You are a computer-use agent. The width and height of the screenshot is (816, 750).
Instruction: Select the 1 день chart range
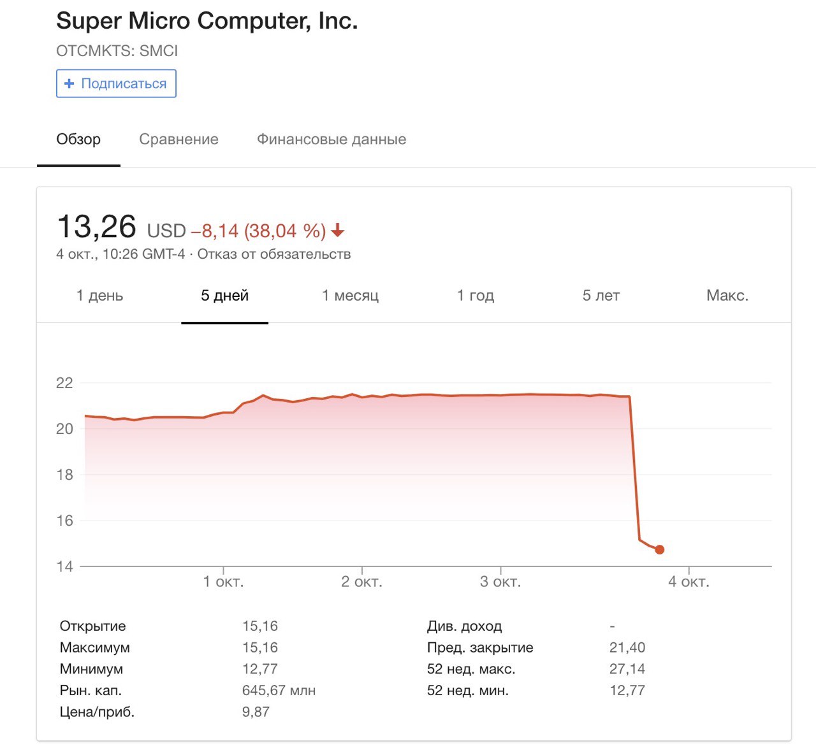point(99,296)
